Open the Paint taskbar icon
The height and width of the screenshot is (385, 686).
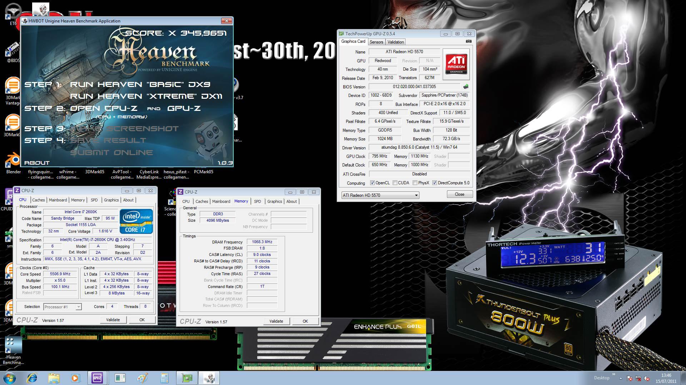click(x=142, y=378)
